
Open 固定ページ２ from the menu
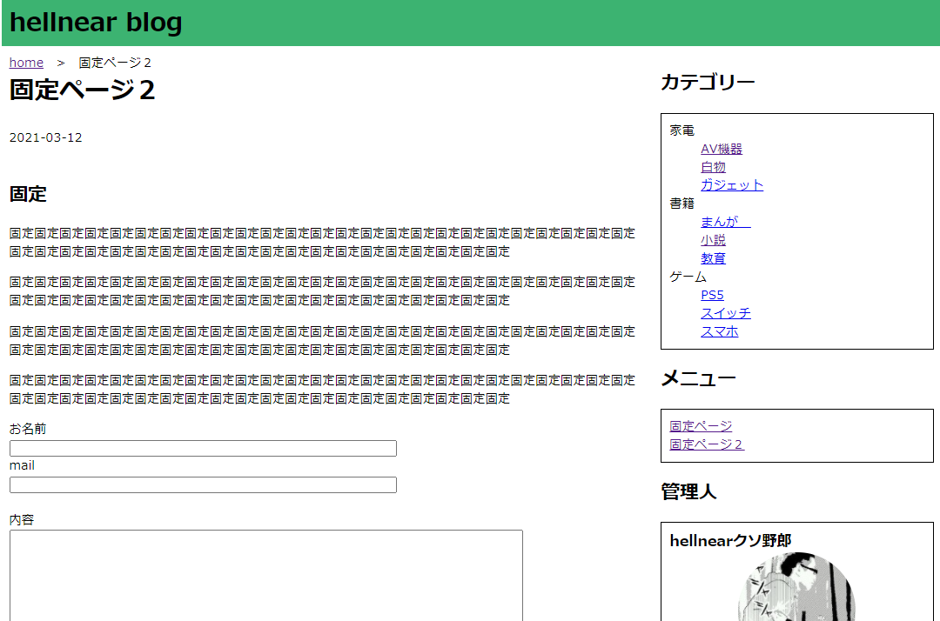[707, 444]
